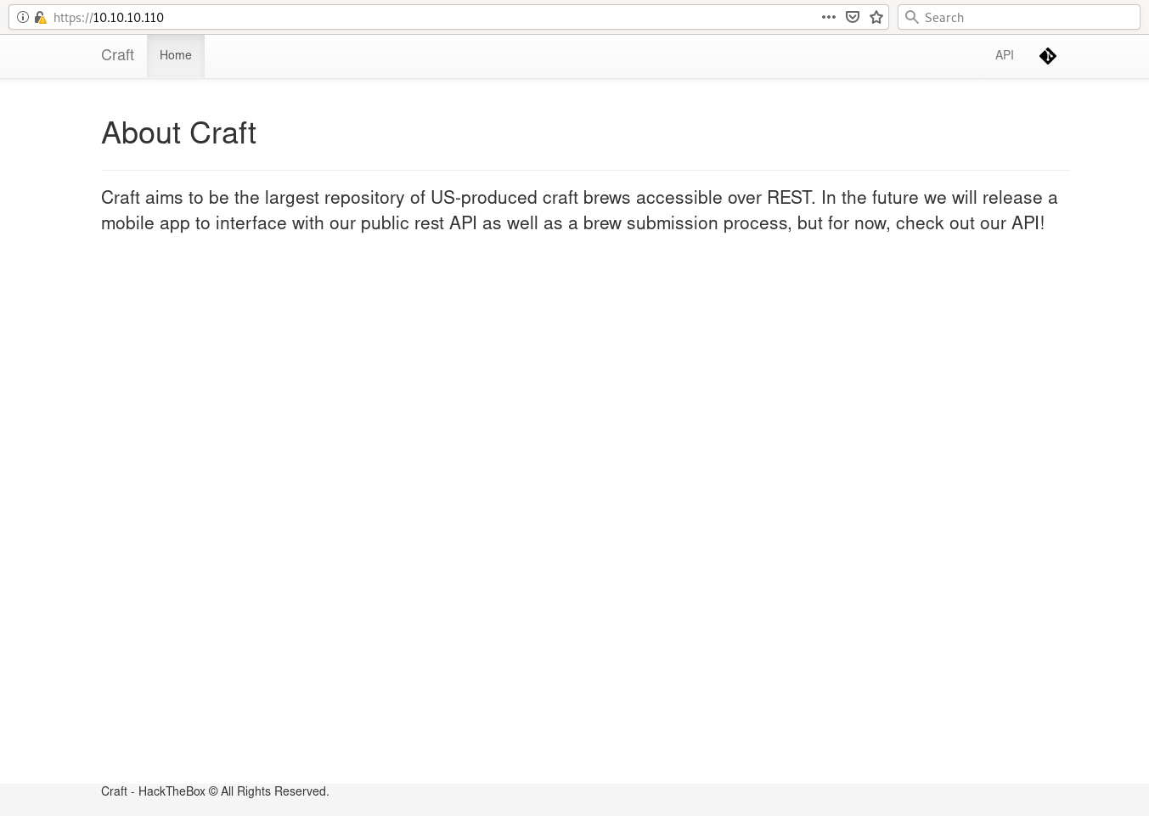Select the Home tab in navbar

176,56
